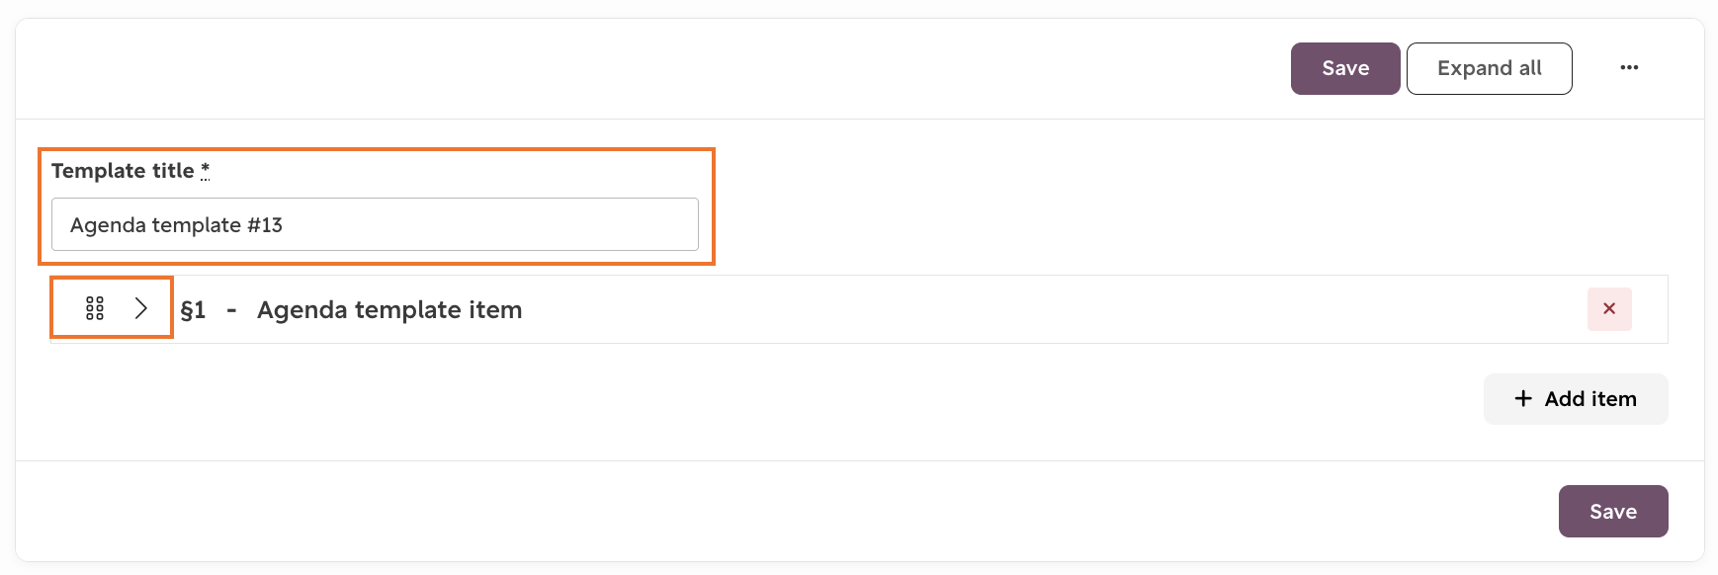
Task: Focus the Template title input field
Action: click(375, 224)
